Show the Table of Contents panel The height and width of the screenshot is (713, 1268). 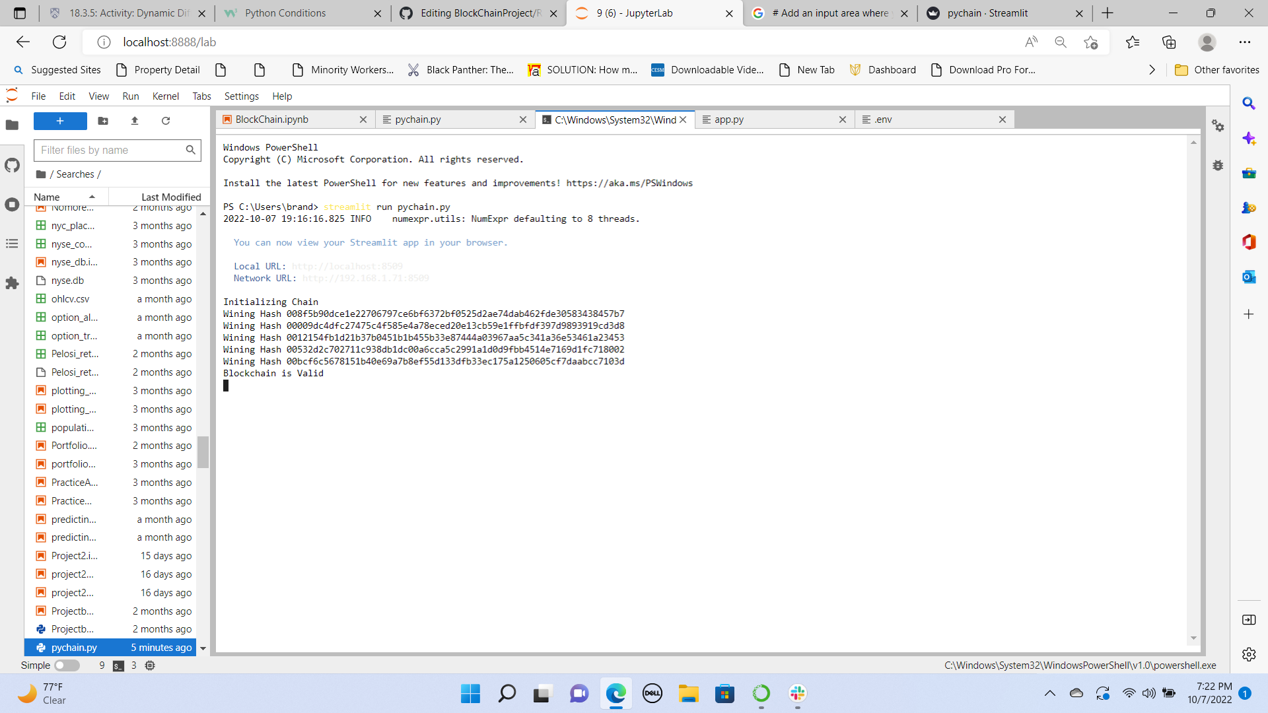point(12,244)
